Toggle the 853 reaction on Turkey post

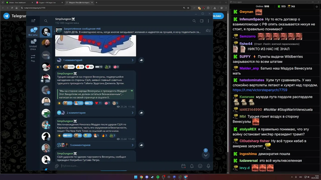point(67,103)
